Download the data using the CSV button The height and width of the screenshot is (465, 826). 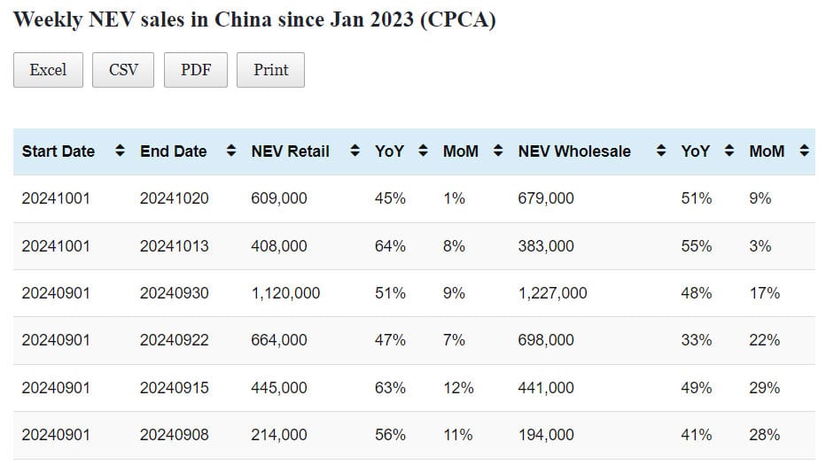[123, 70]
